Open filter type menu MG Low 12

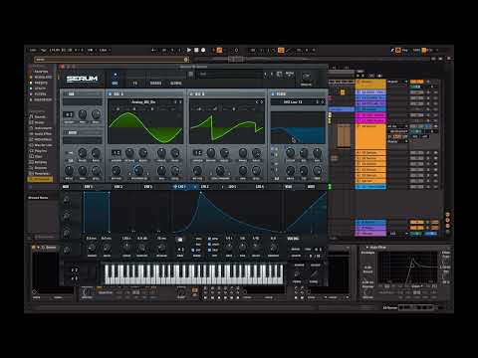293,101
